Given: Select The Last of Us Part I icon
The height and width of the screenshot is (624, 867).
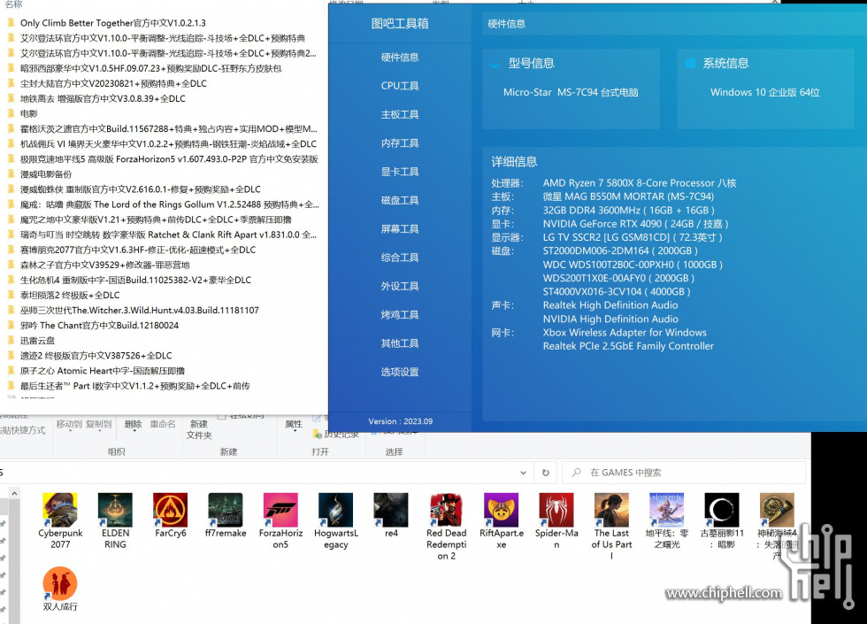Looking at the screenshot, I should [x=611, y=510].
